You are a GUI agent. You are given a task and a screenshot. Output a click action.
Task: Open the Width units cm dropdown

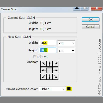(x=66, y=43)
